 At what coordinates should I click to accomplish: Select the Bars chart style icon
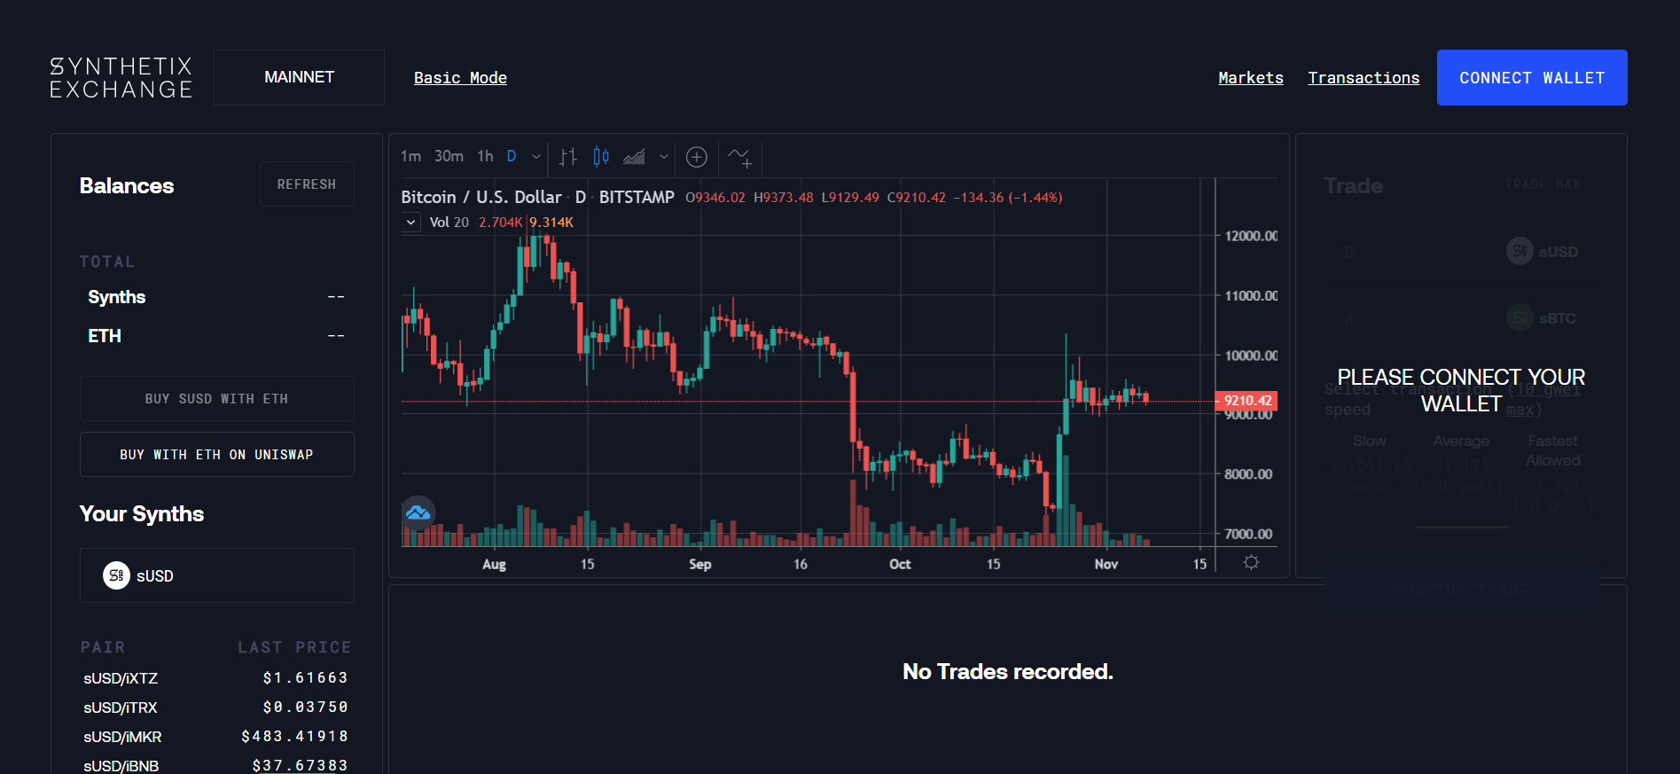568,157
